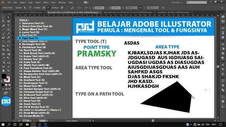Hide handles for multiple selected anchors
226x127 pixels.
[x=48, y=8]
